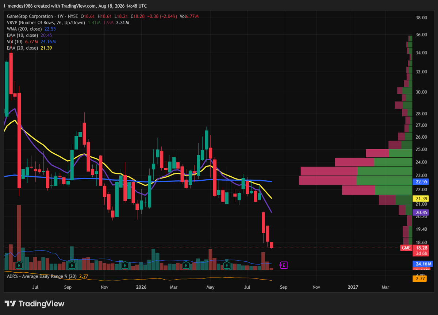438x315 pixels.
Task: Click the 34.00 price scale label
Action: point(422,53)
